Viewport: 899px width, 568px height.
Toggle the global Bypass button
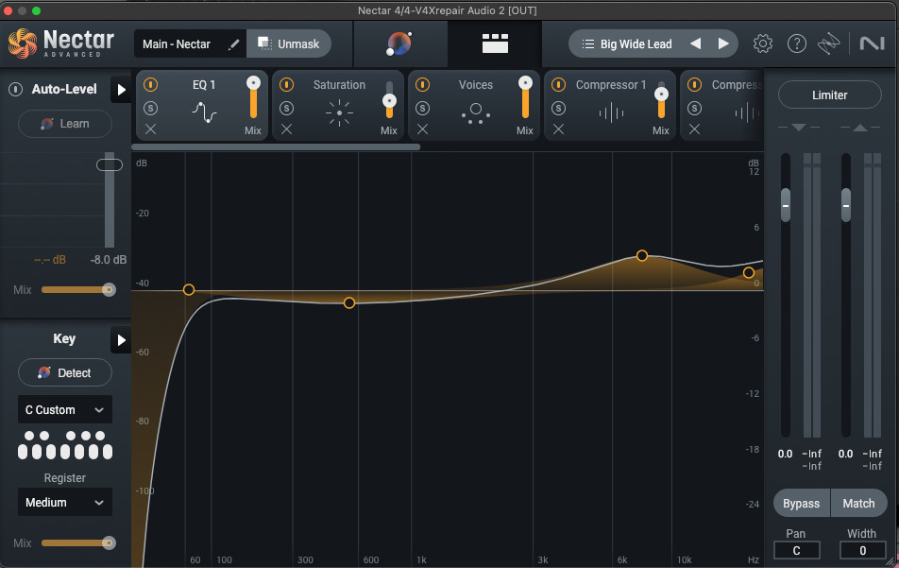tap(801, 503)
